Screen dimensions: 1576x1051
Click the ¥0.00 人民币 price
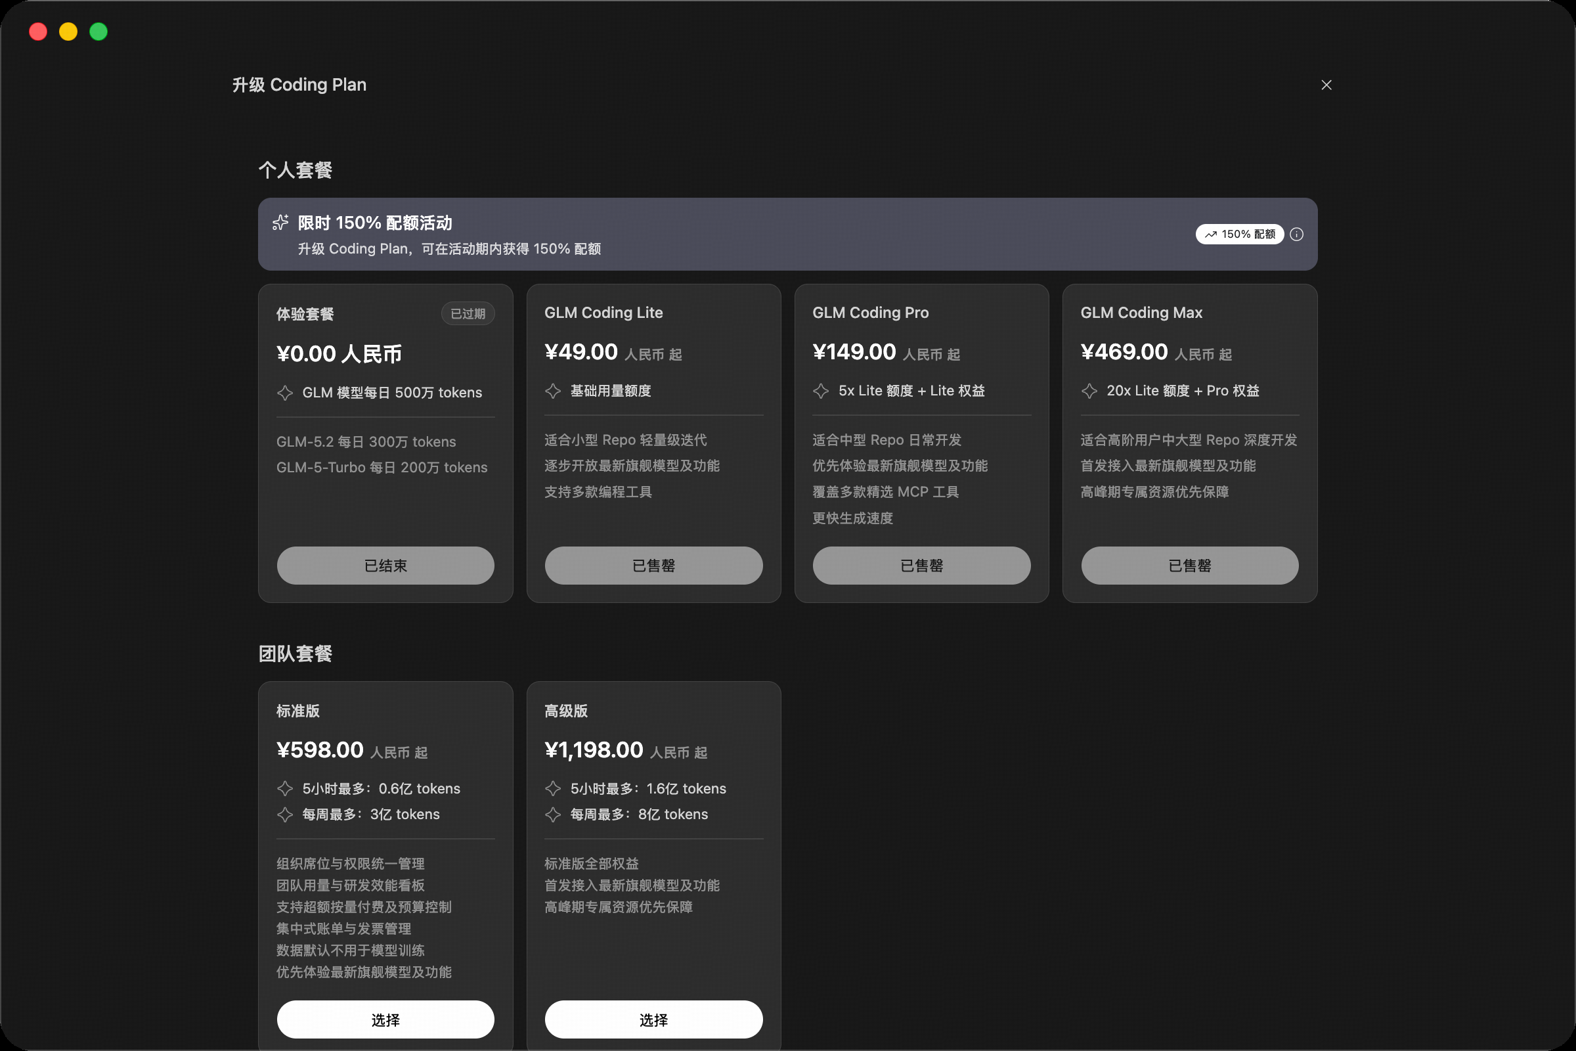(x=339, y=354)
